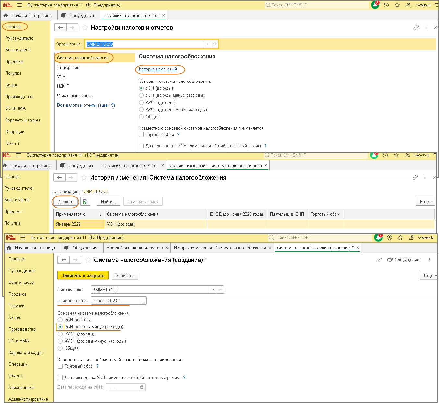Click back arrow in Настройки налогов и отчетов
Screen dimensions: 439x403
tap(60, 28)
